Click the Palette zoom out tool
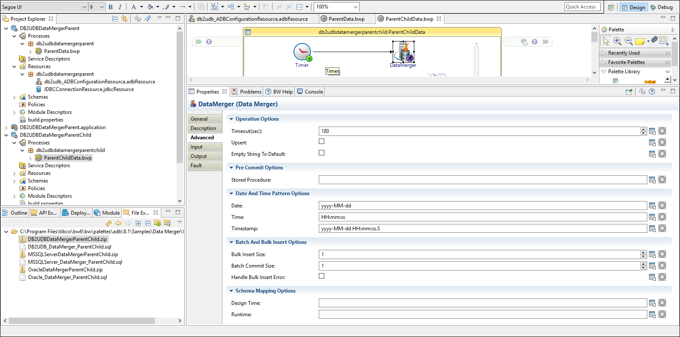Image resolution: width=680 pixels, height=337 pixels. pos(629,41)
